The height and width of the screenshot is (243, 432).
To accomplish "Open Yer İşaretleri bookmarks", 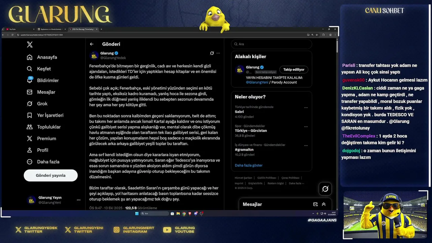I will click(x=45, y=115).
